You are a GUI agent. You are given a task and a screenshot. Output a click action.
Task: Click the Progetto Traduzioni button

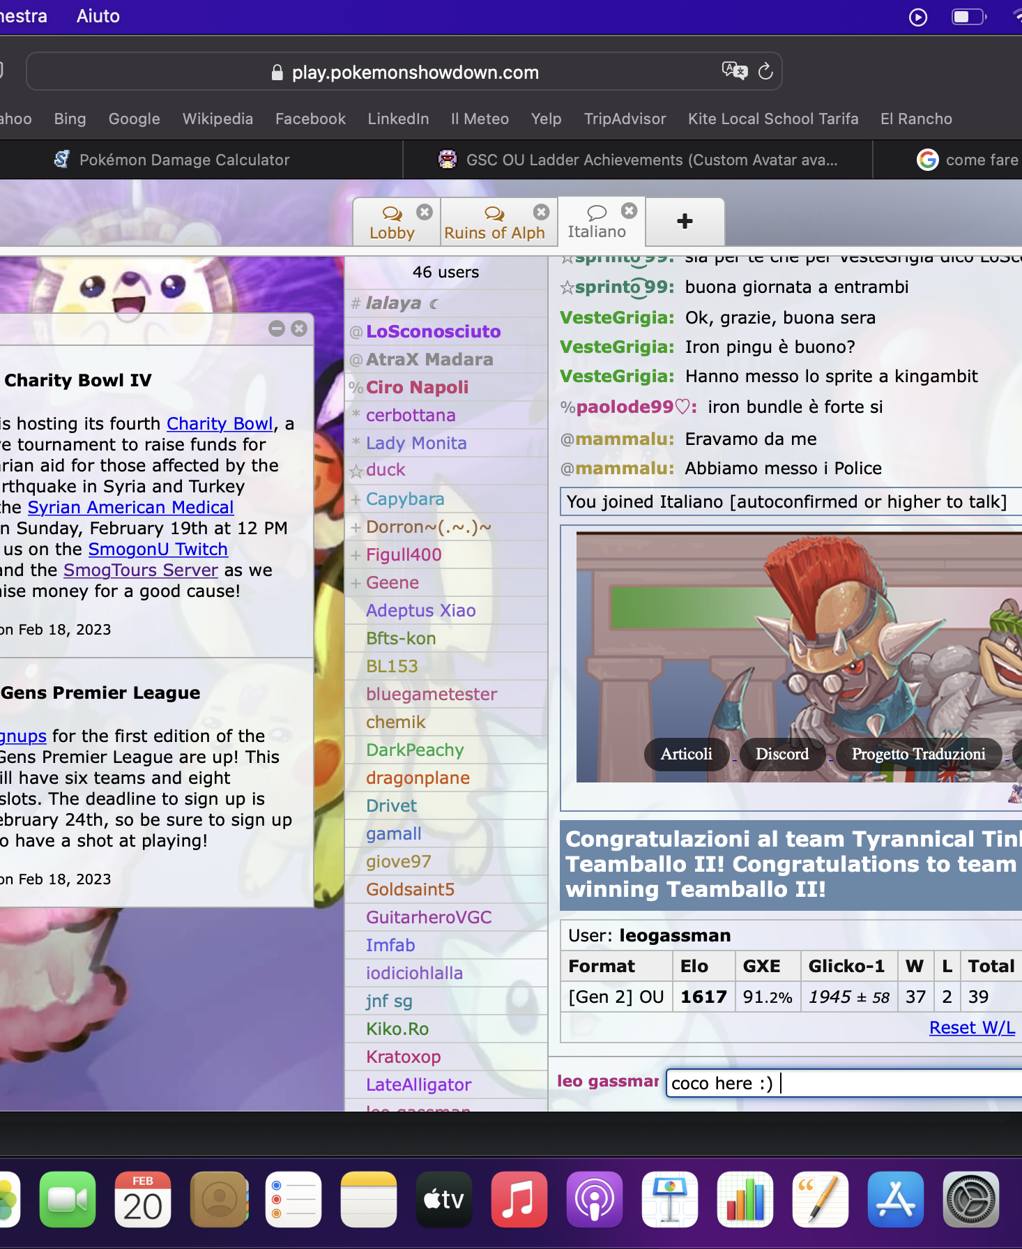(x=918, y=754)
